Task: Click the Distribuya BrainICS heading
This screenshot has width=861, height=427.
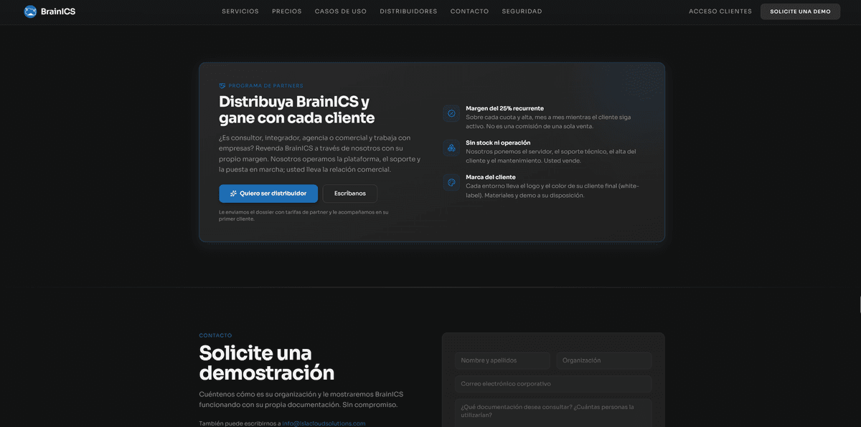Action: [x=297, y=110]
